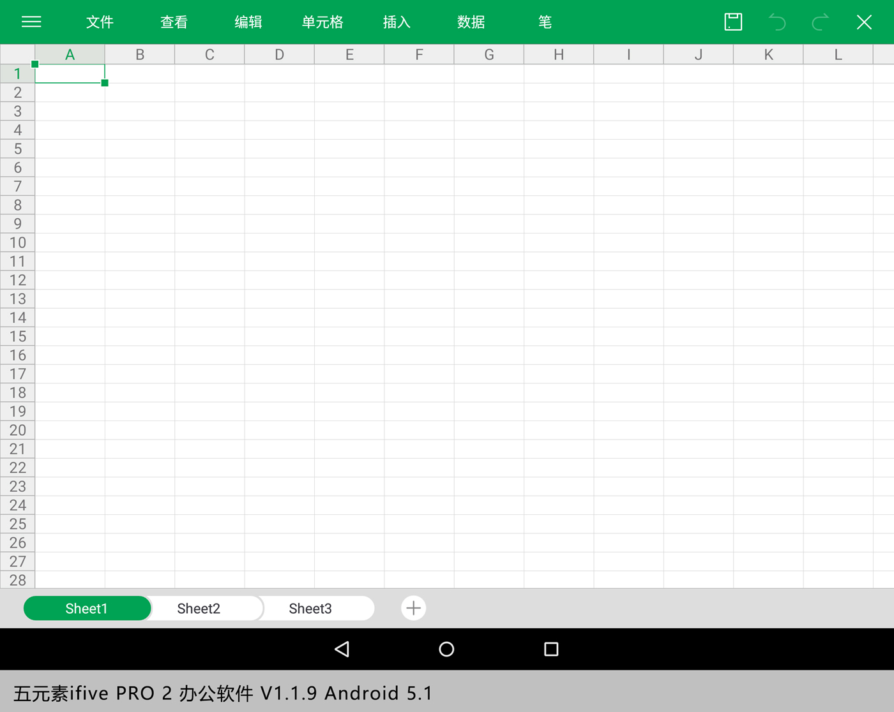
Task: Click the Redo icon
Action: pyautogui.click(x=819, y=22)
